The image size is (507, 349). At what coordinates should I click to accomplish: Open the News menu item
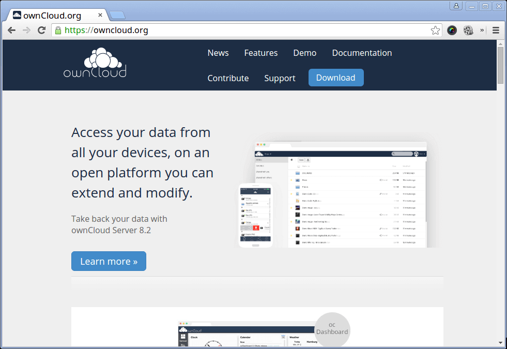point(218,53)
